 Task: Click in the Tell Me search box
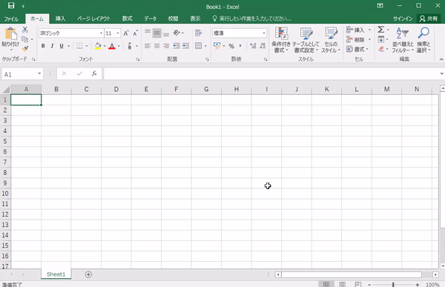251,19
